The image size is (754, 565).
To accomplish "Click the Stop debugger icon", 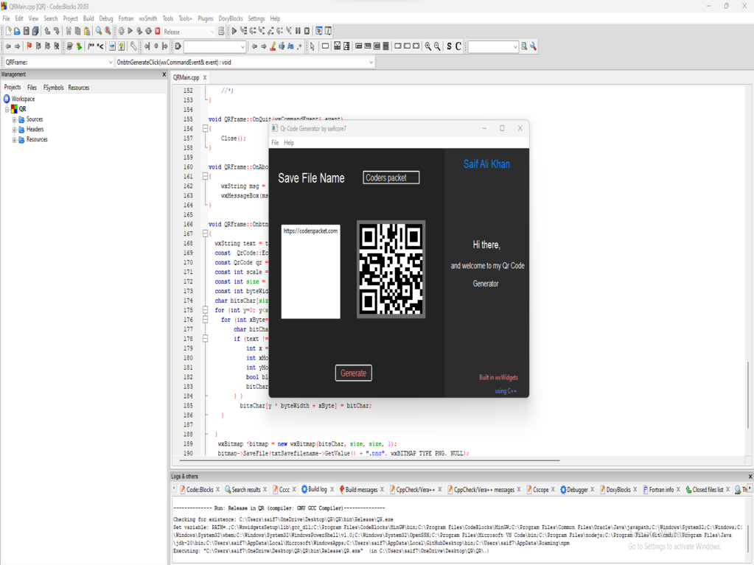I will pyautogui.click(x=307, y=31).
